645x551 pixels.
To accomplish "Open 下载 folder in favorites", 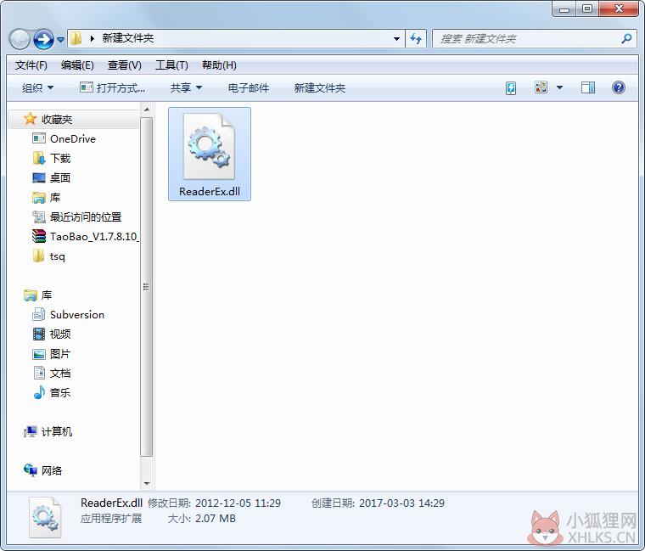I will (x=60, y=159).
